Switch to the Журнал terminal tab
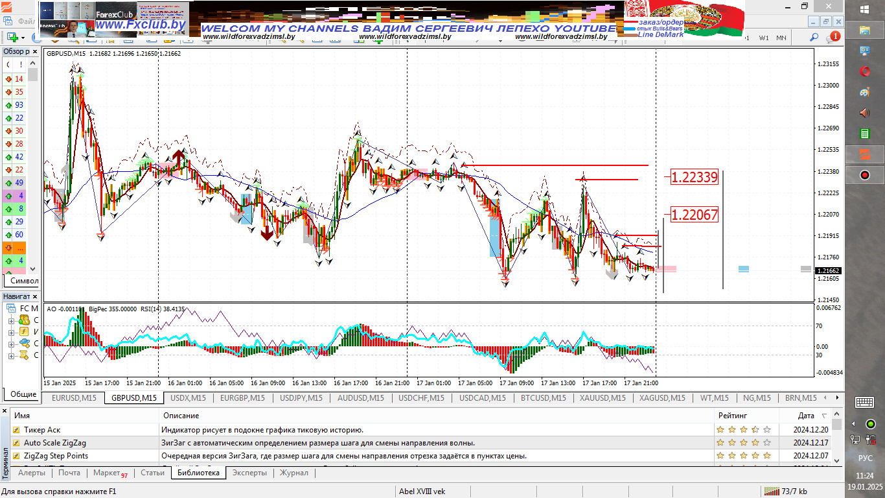885x498 pixels. tap(293, 473)
